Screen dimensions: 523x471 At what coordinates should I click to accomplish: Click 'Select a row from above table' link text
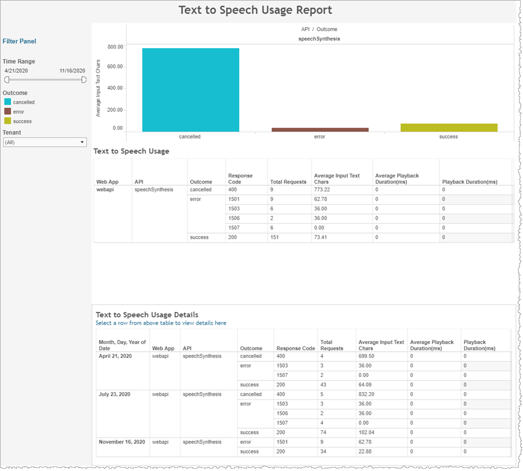point(161,323)
